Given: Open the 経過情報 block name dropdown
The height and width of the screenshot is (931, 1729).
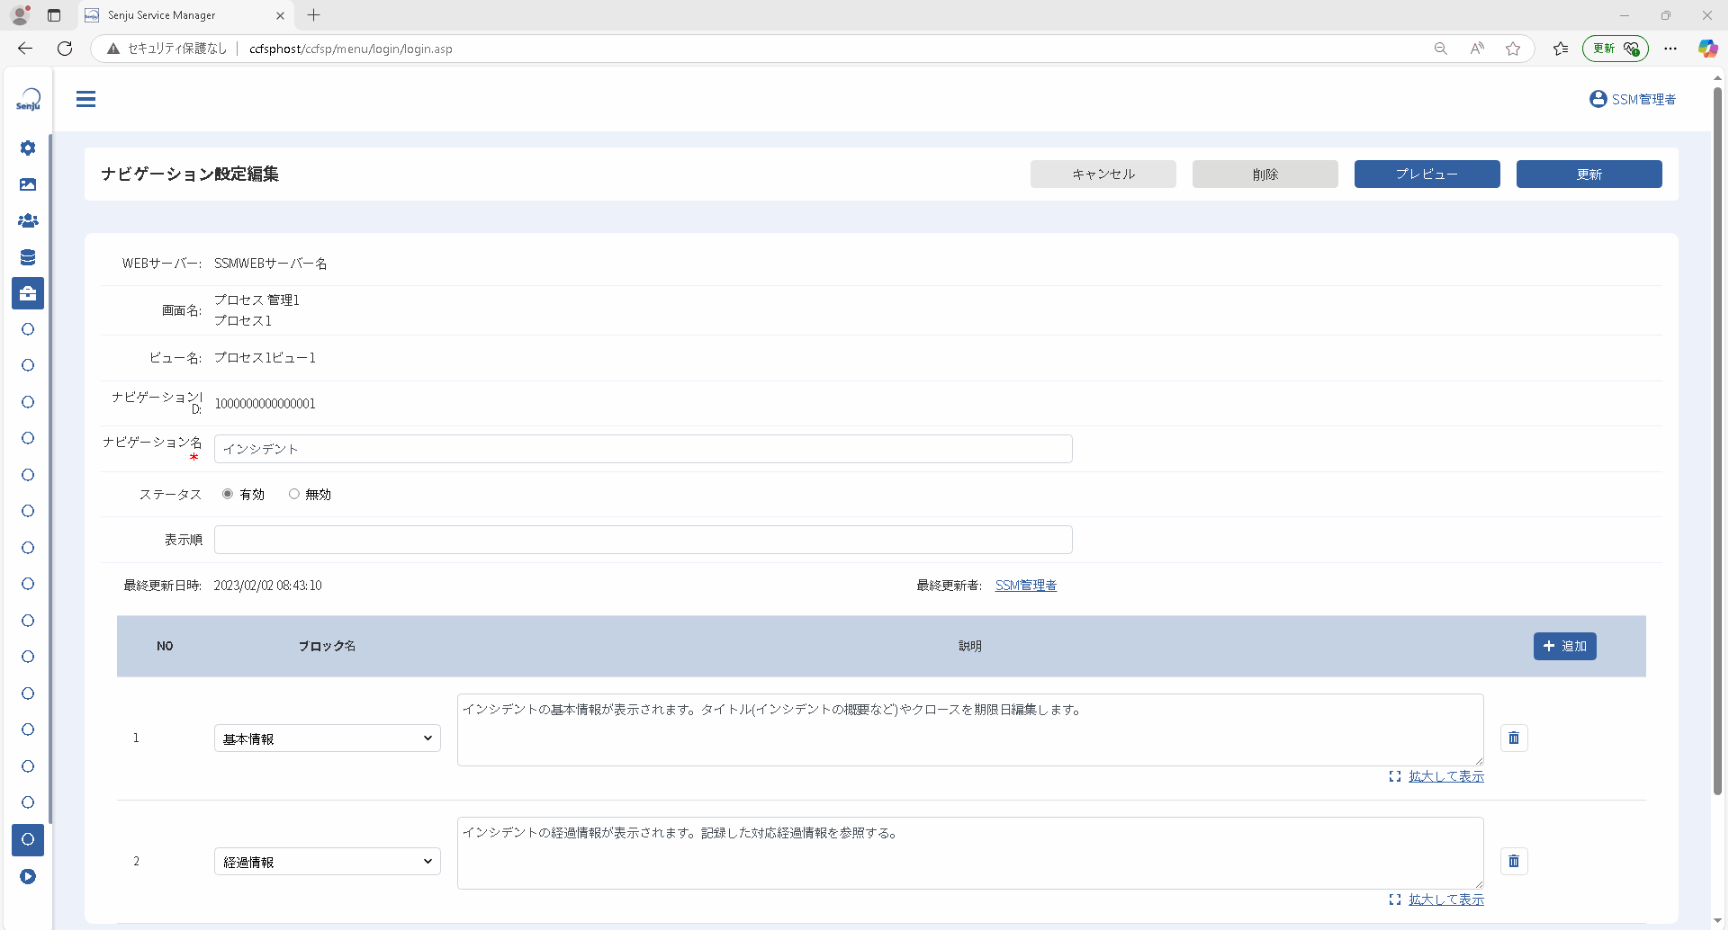Looking at the screenshot, I should point(328,862).
